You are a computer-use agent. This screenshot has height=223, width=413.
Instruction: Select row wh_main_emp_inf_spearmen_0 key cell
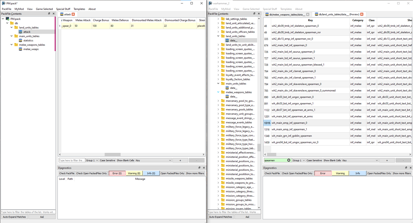[310, 123]
